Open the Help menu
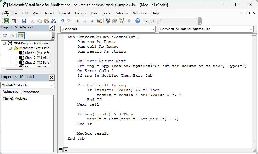The height and width of the screenshot is (154, 258). tap(155, 13)
